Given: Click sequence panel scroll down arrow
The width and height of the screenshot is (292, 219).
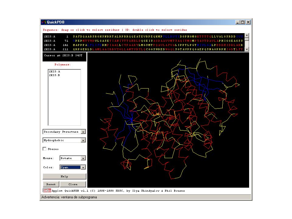Looking at the screenshot, I should pos(247,49).
